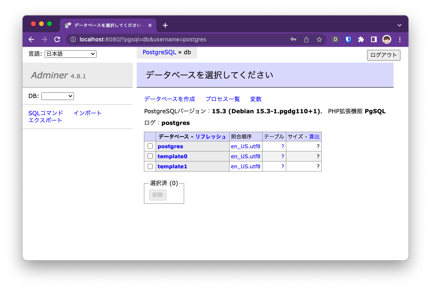Click the share page icon

click(x=306, y=39)
